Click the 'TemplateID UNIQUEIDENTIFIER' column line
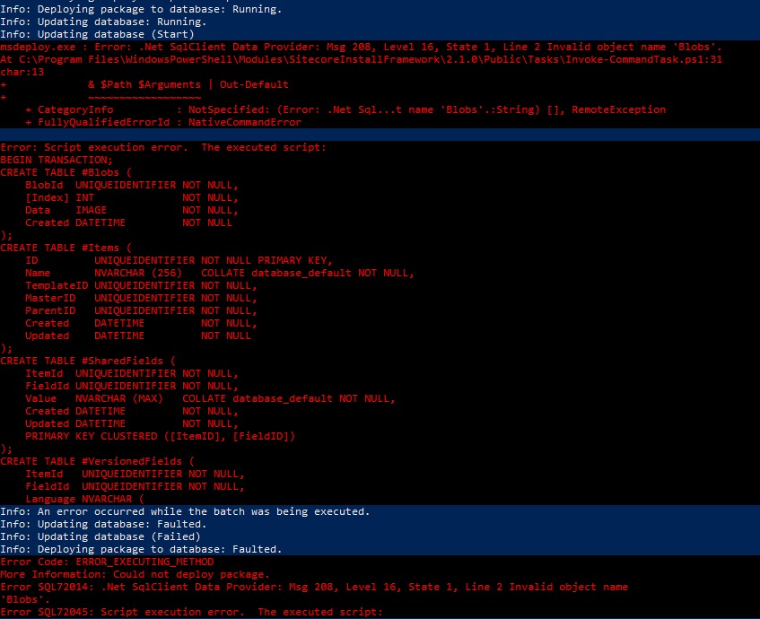Screen dimensions: 760x619 pyautogui.click(x=141, y=285)
